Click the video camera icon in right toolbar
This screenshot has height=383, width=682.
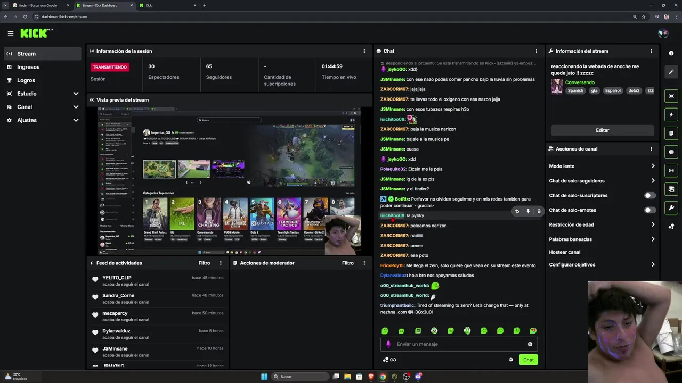coord(671,189)
